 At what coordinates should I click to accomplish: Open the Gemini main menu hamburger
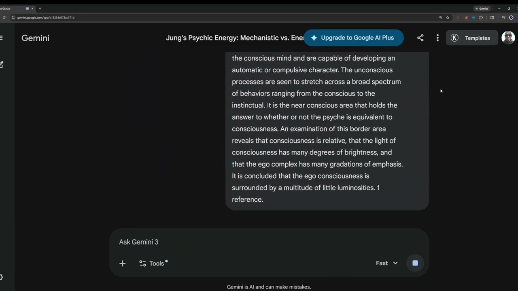click(1, 38)
